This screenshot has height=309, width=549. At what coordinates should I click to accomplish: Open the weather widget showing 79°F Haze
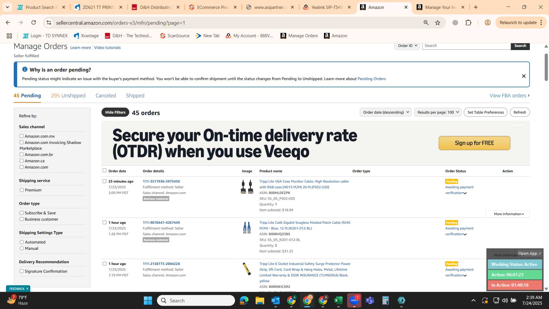(17, 300)
